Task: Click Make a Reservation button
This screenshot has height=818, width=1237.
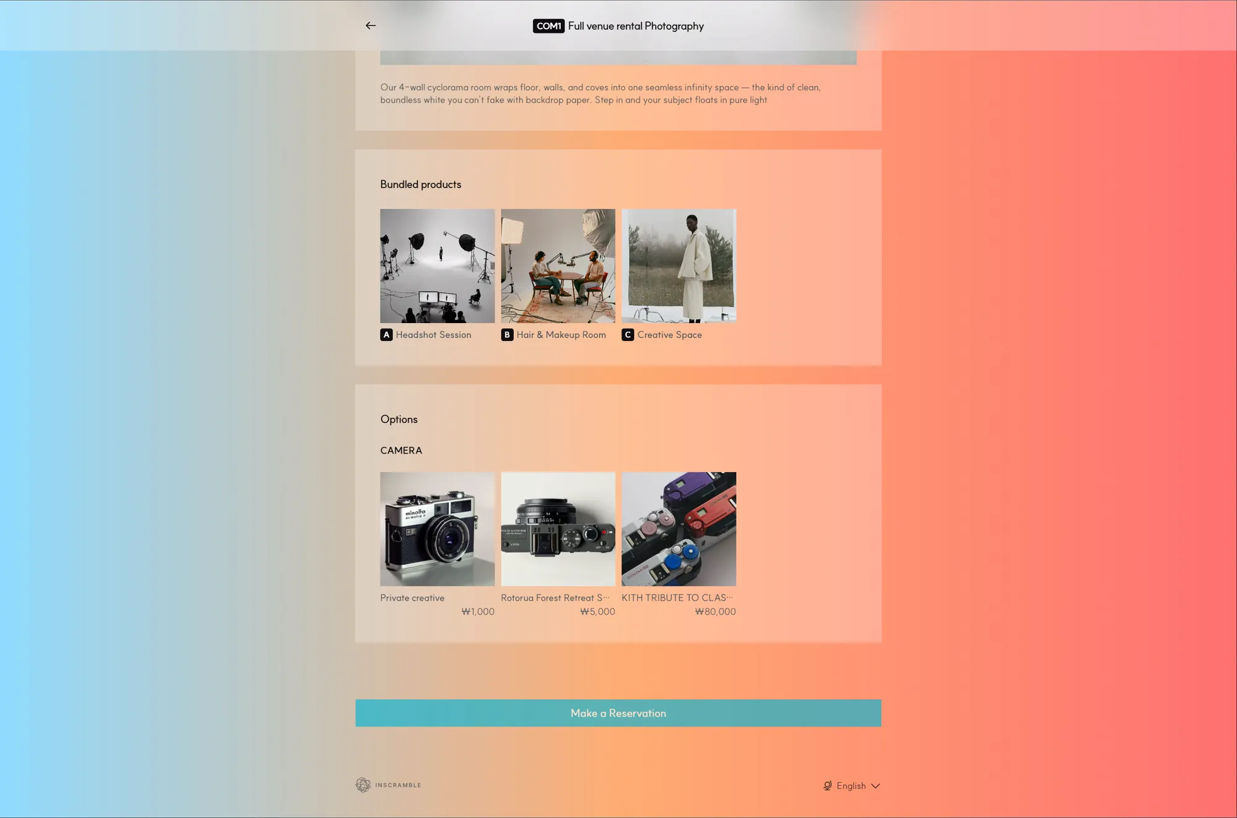Action: coord(618,713)
